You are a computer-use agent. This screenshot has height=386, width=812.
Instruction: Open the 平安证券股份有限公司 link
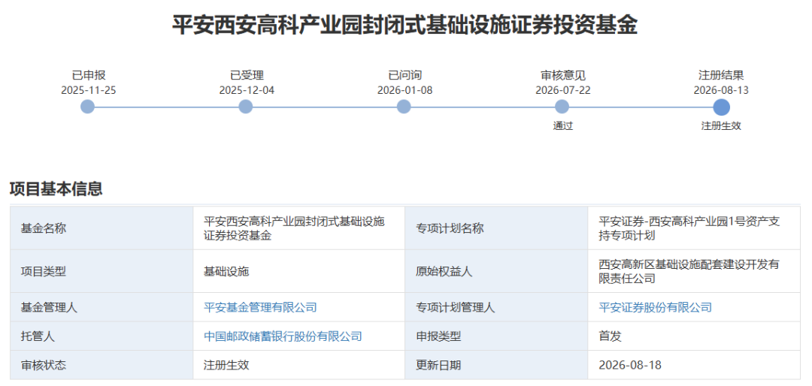655,307
